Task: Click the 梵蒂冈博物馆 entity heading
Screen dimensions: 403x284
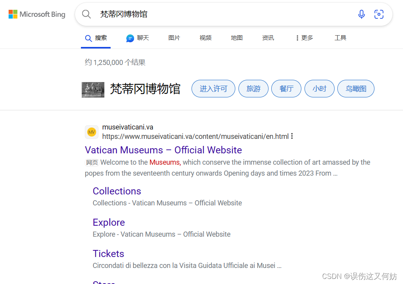Action: pyautogui.click(x=145, y=89)
